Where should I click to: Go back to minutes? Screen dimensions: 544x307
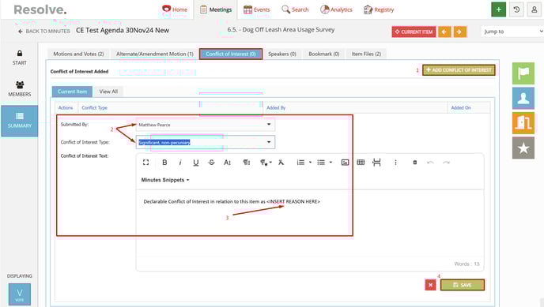point(44,31)
